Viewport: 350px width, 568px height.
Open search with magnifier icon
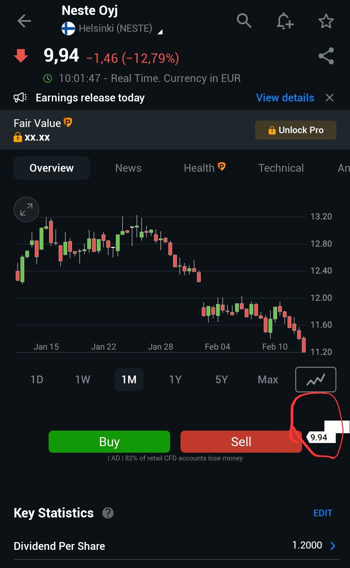point(244,21)
